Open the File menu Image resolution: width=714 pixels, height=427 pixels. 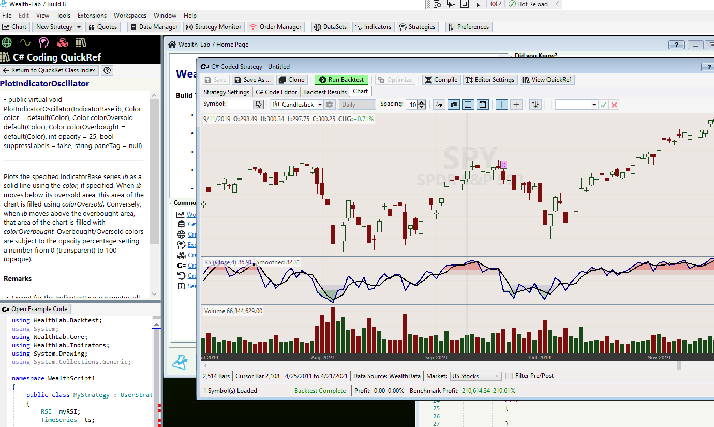click(x=7, y=16)
